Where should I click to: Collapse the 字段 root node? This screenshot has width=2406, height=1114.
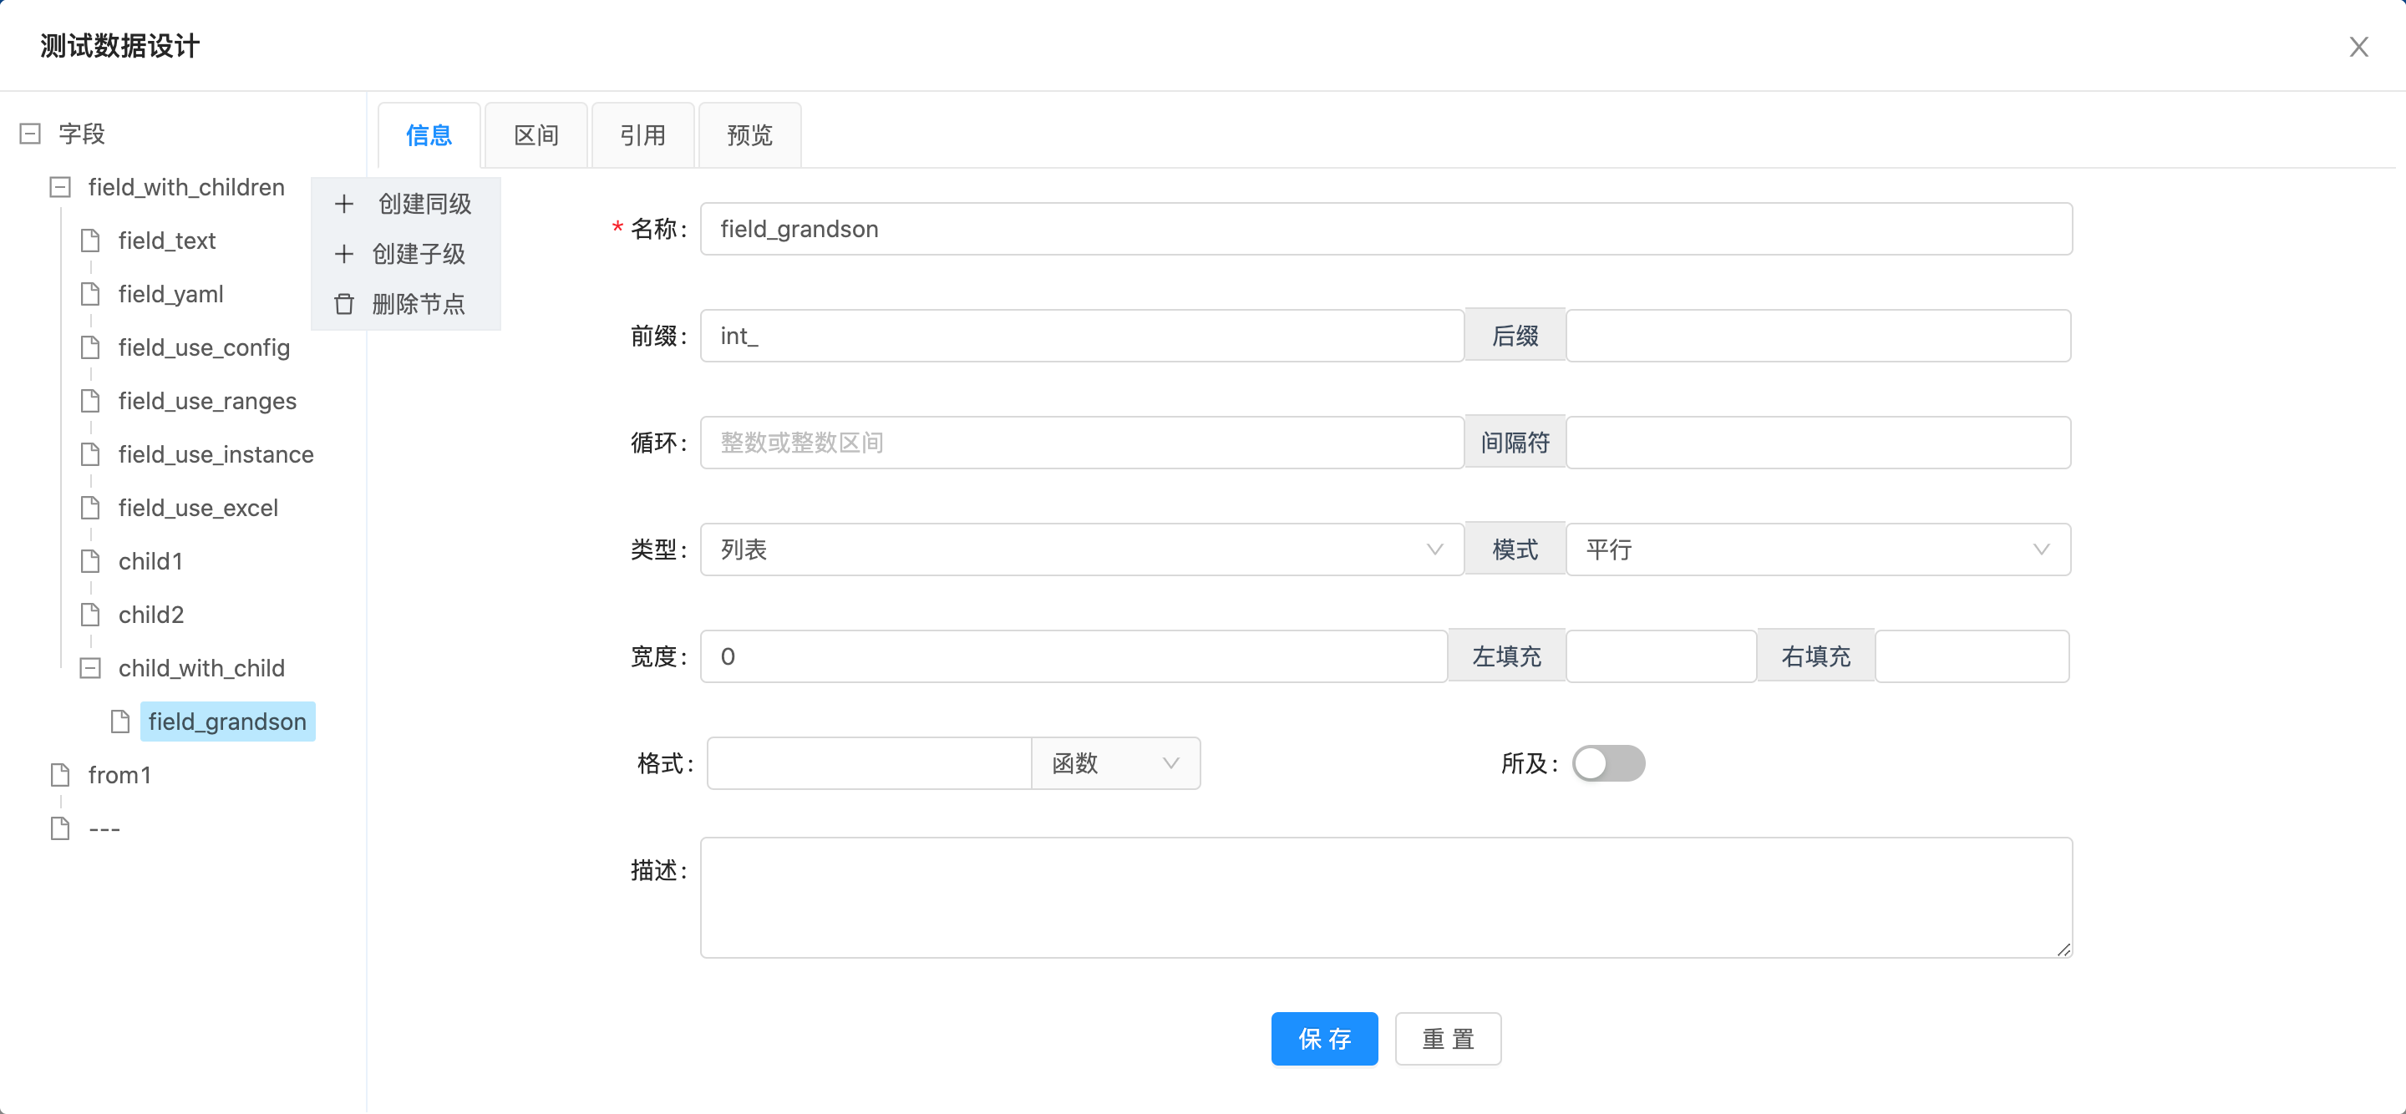30,134
